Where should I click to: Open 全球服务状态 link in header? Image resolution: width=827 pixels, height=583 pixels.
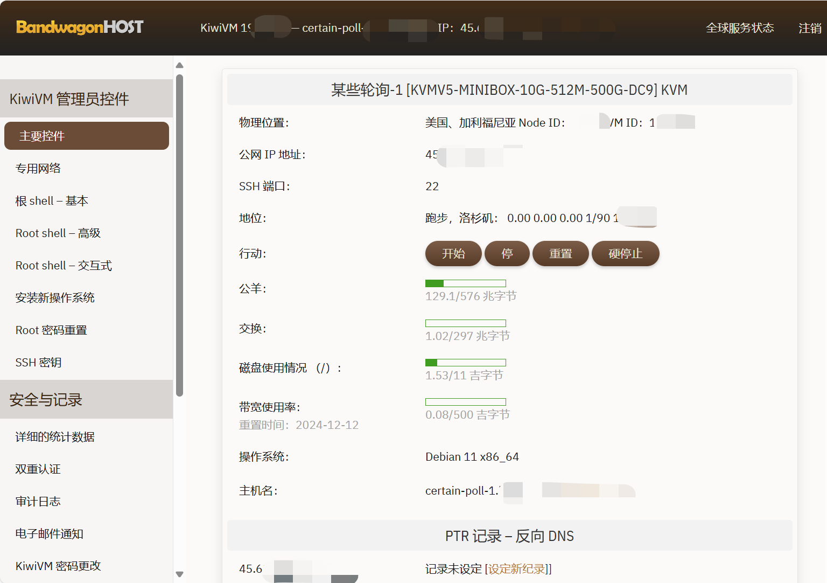tap(740, 27)
